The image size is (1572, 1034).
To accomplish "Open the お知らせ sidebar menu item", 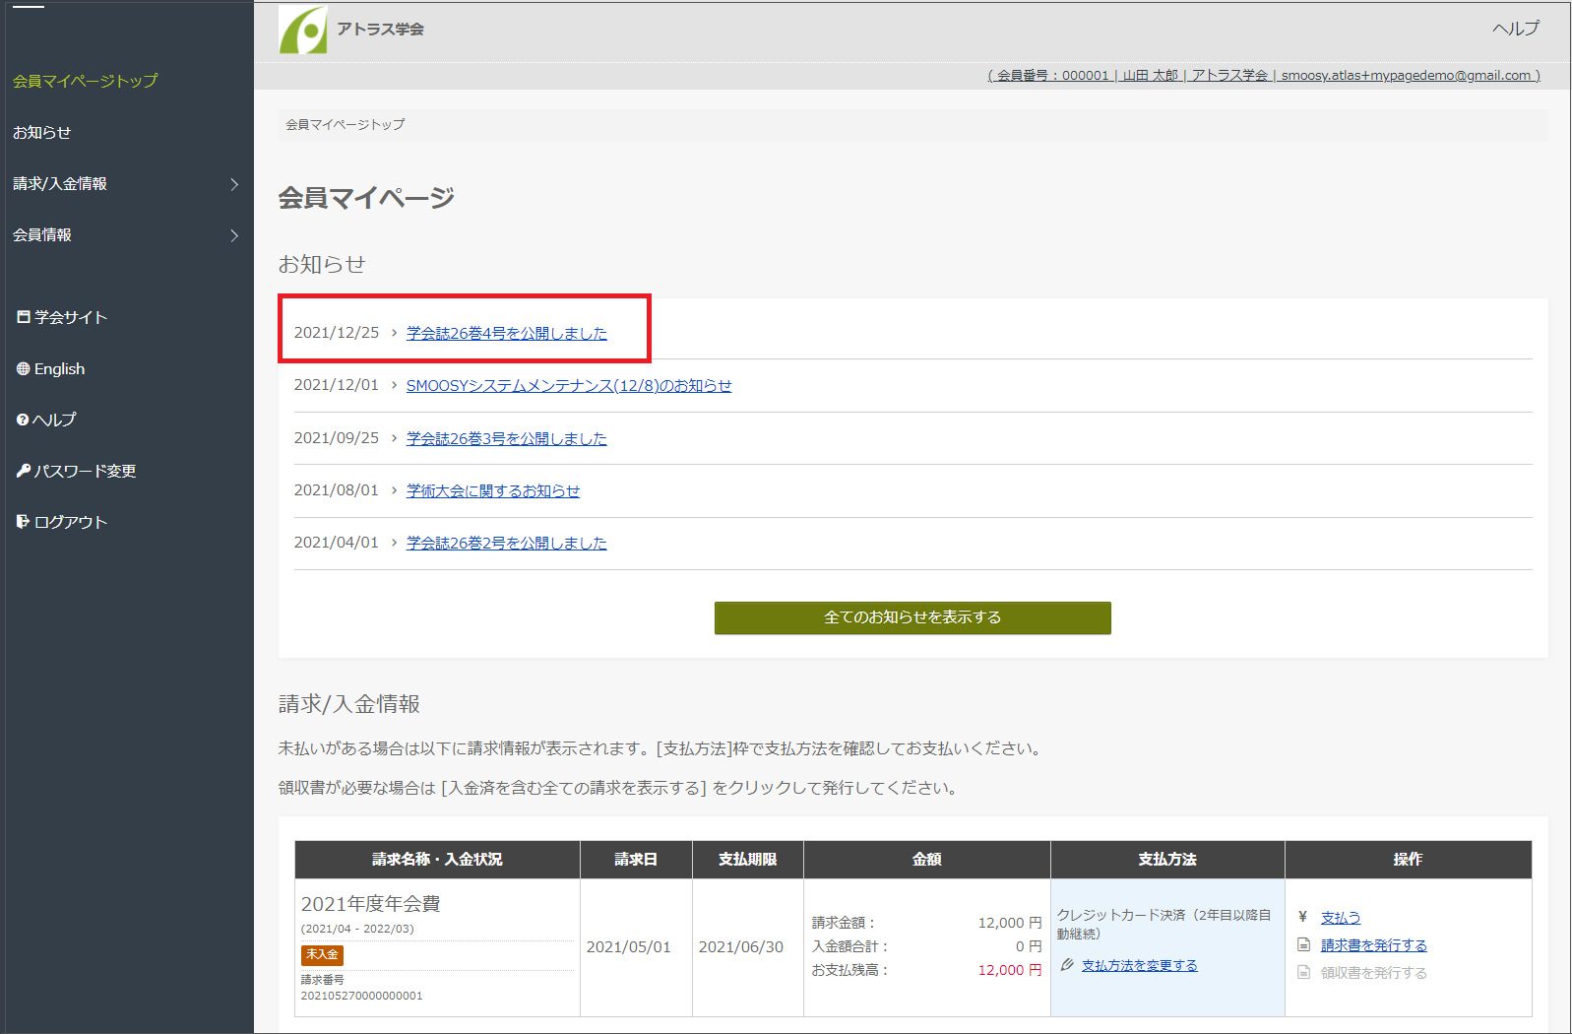I will (42, 132).
